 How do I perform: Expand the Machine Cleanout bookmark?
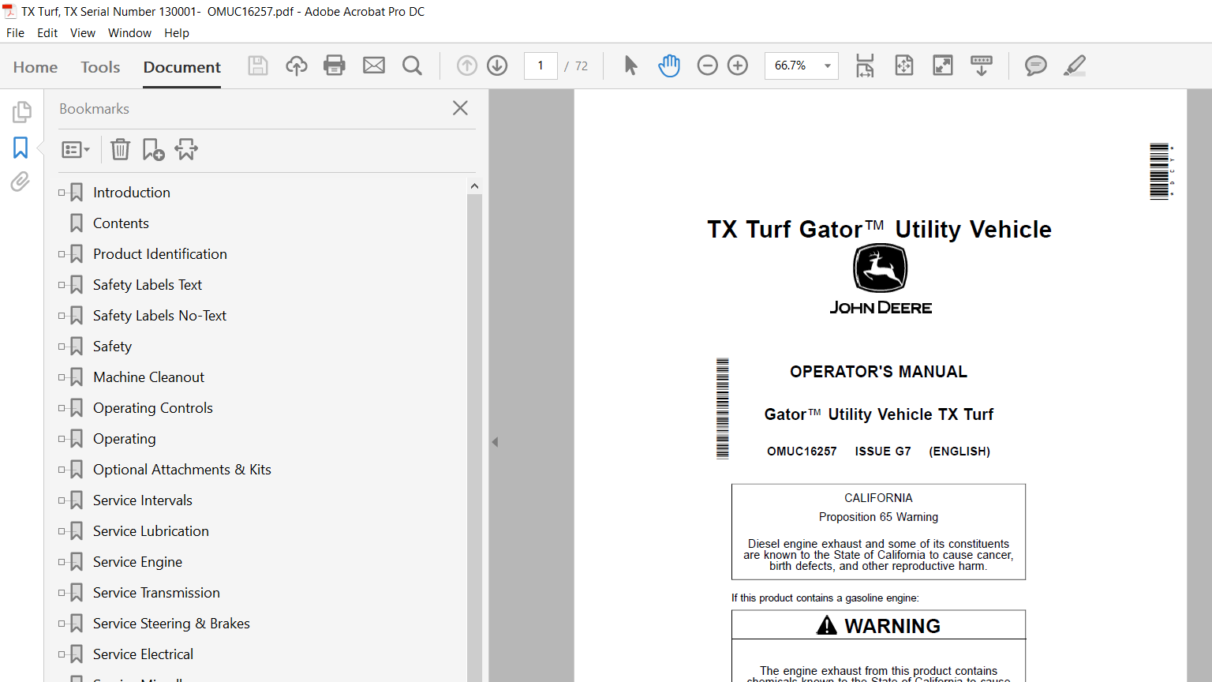(62, 377)
